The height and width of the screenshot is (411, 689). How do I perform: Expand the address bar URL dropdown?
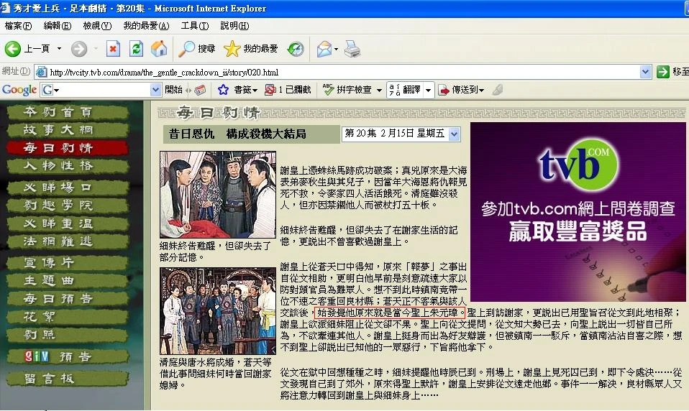[645, 72]
